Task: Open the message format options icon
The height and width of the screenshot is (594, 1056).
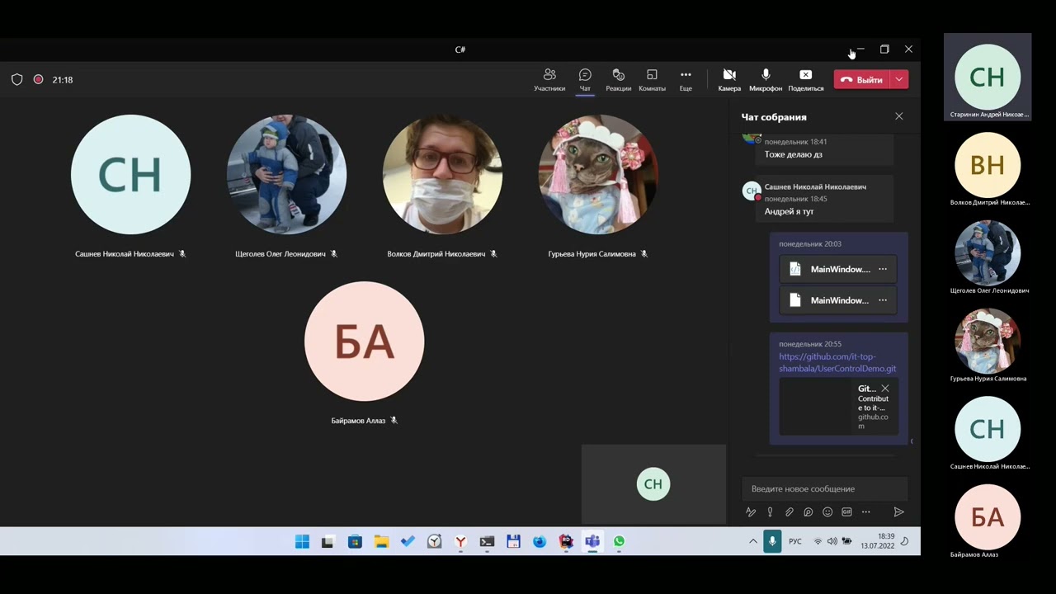Action: [x=751, y=512]
